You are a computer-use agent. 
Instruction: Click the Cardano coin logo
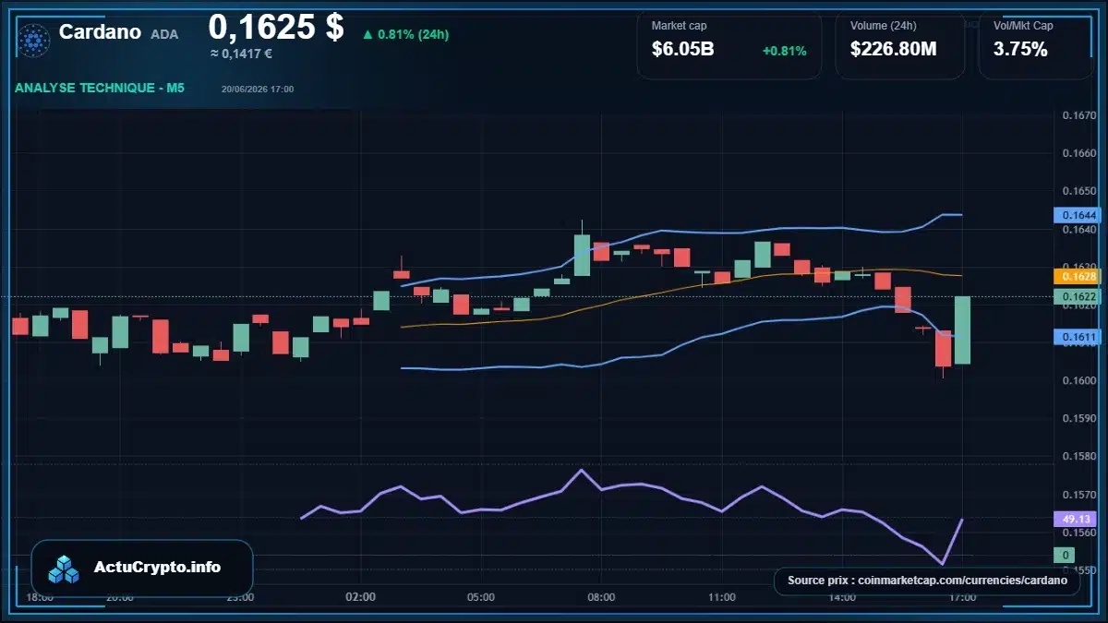[x=34, y=40]
